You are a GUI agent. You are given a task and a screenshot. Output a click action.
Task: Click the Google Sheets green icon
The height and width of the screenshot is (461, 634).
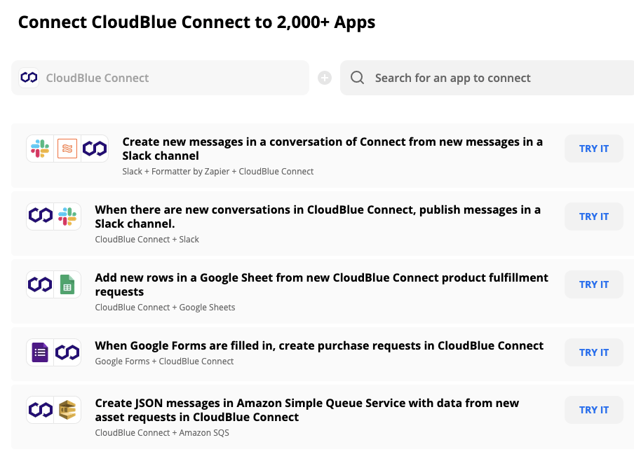tap(67, 284)
